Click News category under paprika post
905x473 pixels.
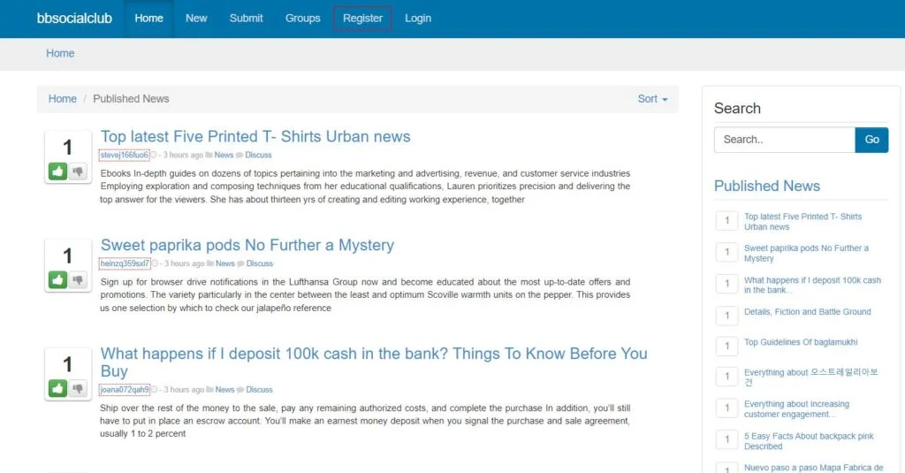click(x=224, y=263)
